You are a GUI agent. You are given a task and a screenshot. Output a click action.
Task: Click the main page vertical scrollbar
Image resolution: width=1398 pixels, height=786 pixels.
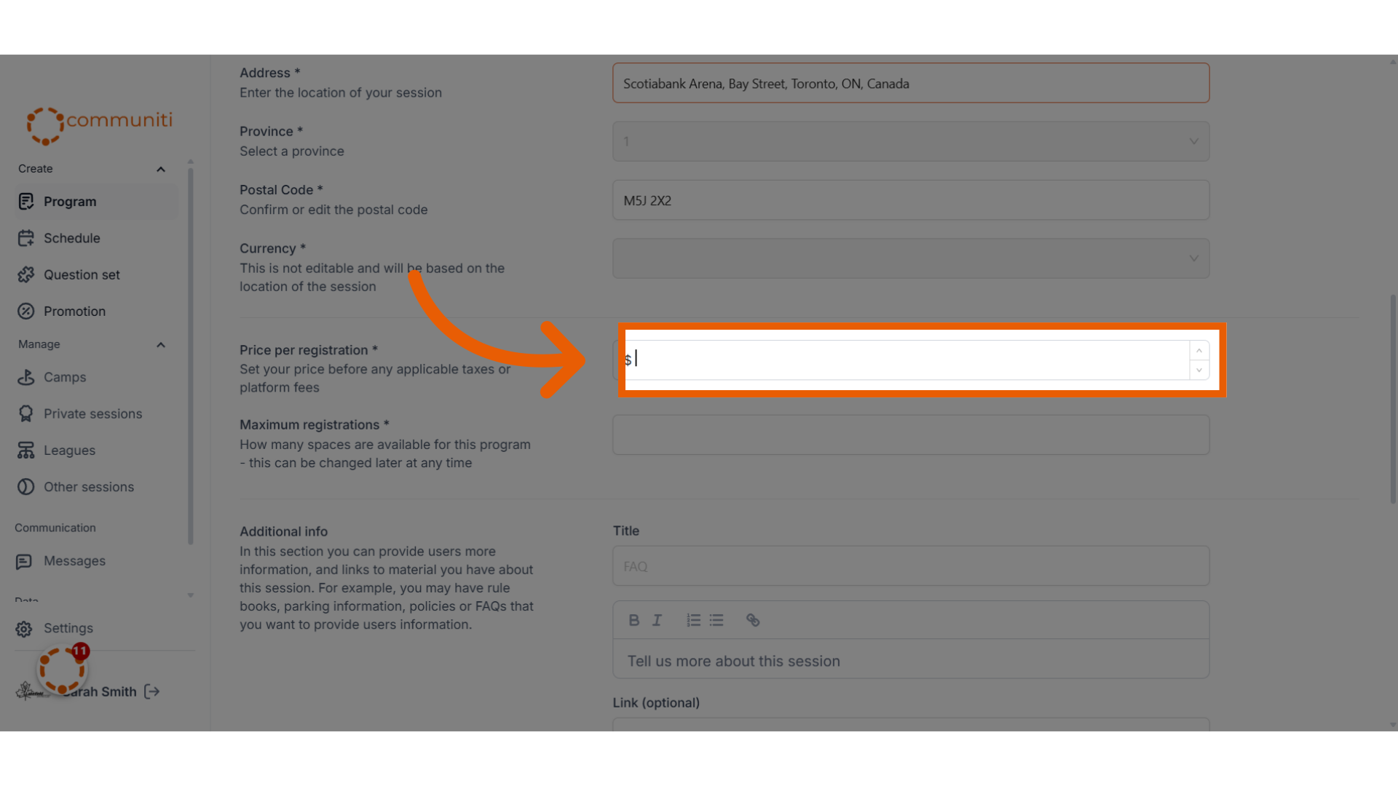coord(1393,399)
